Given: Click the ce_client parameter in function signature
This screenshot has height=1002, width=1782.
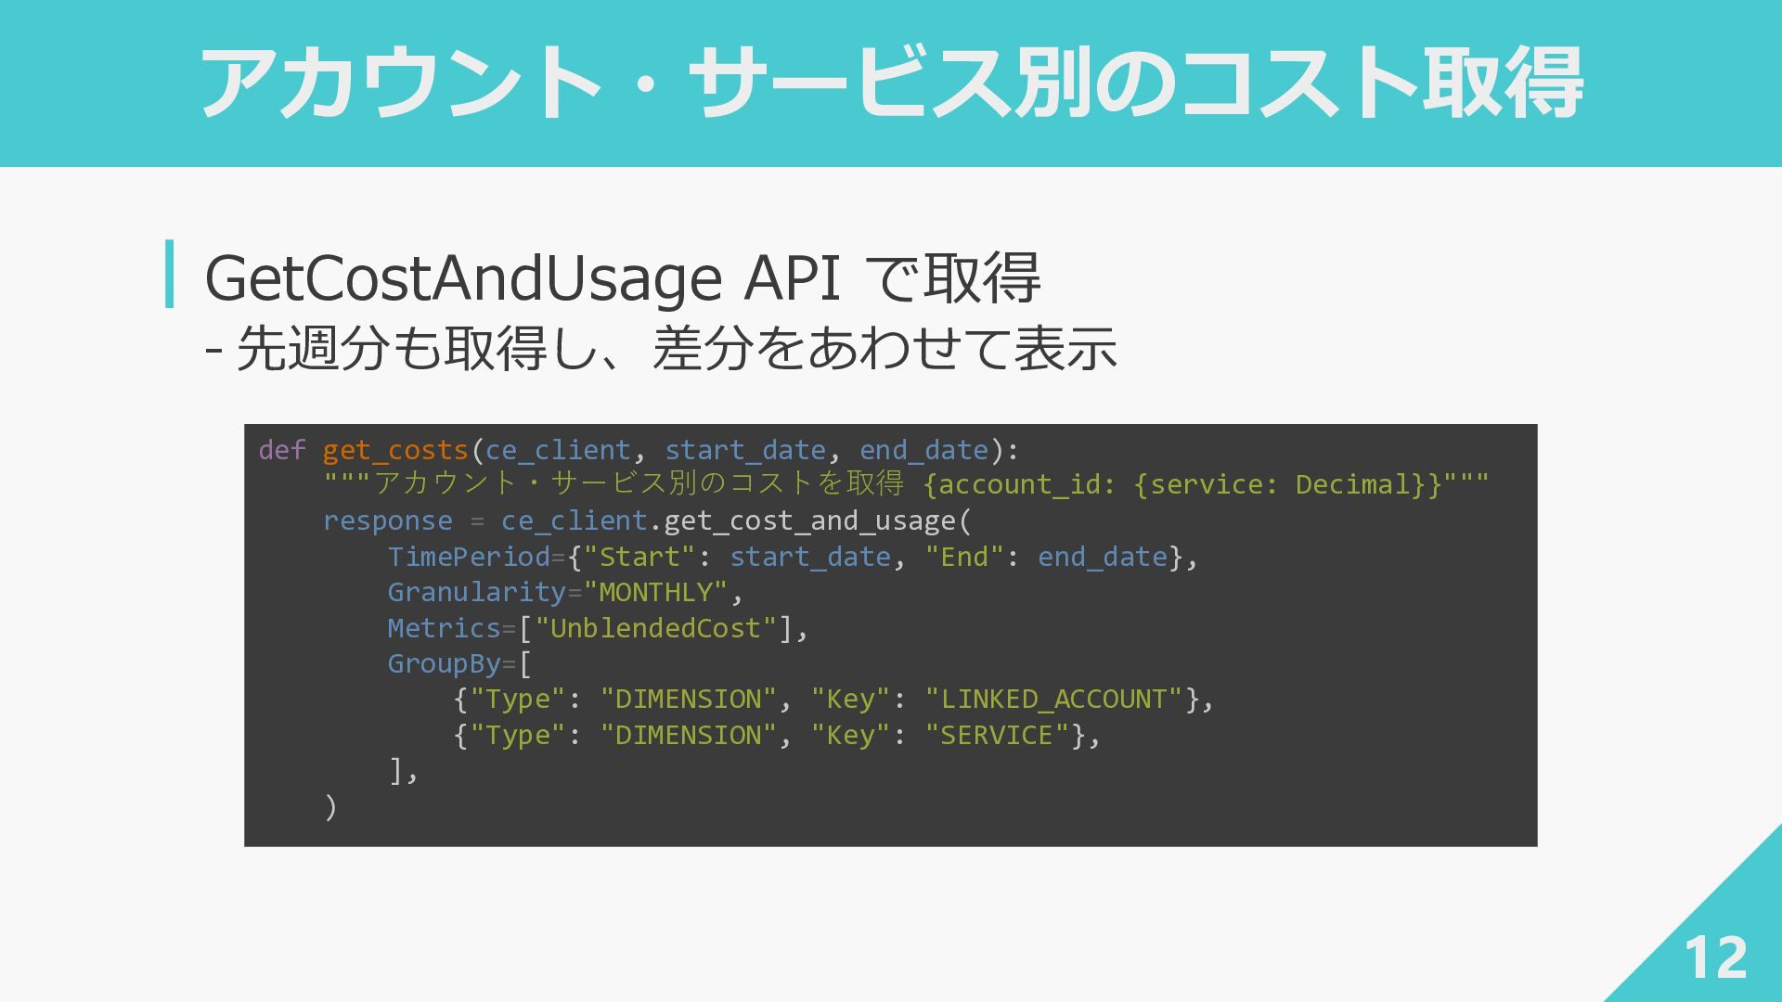Looking at the screenshot, I should pos(557,450).
